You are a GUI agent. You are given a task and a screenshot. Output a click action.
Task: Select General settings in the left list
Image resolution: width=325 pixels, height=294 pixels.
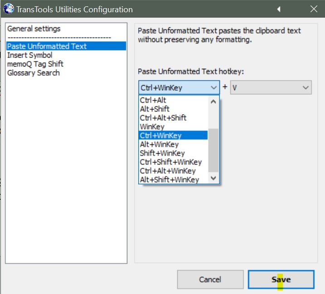(x=34, y=29)
